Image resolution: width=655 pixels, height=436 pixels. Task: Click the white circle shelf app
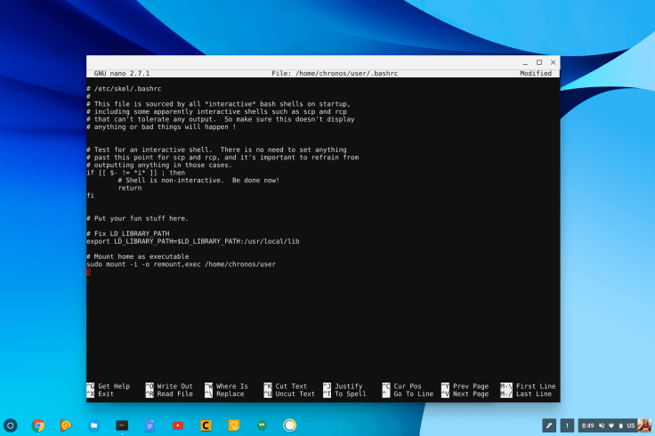click(x=289, y=425)
